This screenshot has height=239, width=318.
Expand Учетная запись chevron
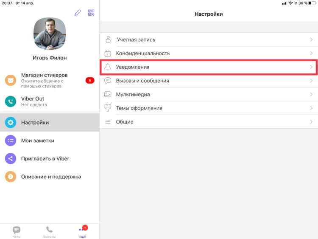tap(311, 39)
